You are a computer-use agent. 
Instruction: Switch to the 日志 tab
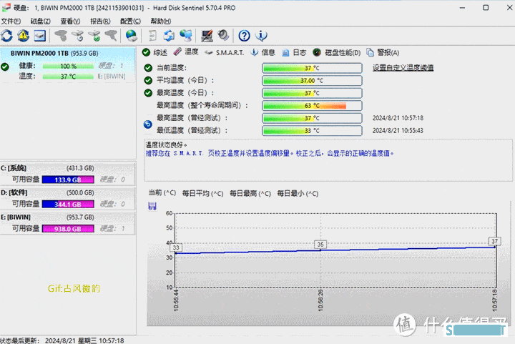coord(294,52)
